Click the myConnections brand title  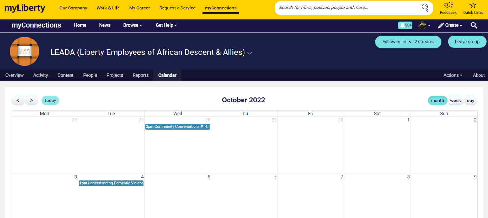click(x=36, y=25)
